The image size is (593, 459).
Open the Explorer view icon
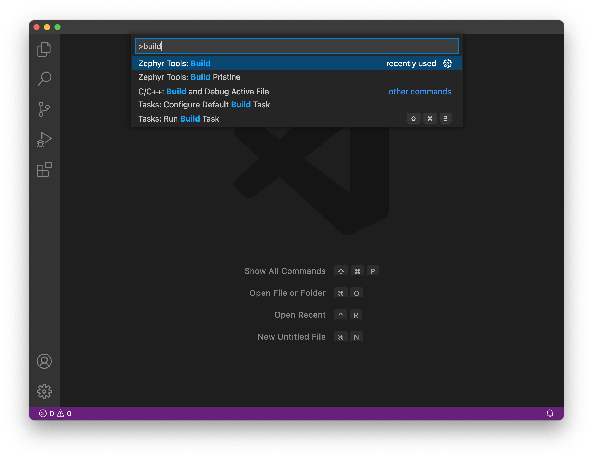coord(44,49)
